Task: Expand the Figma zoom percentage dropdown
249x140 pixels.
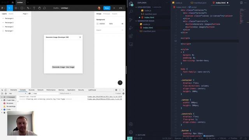Action: click(121, 8)
